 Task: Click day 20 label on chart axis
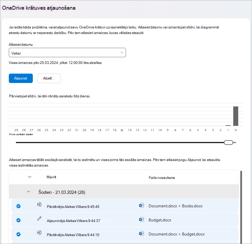pos(84,130)
